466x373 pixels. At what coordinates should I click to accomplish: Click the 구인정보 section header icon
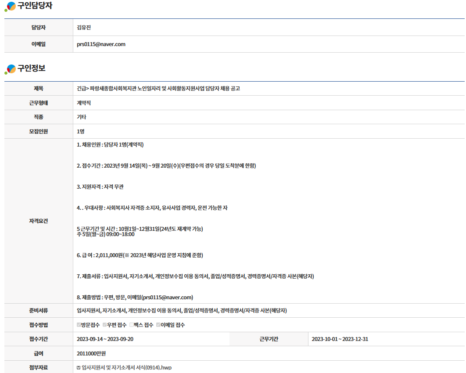click(11, 69)
